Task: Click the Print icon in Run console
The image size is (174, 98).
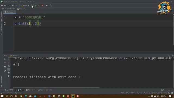Action: pyautogui.click(x=9, y=73)
